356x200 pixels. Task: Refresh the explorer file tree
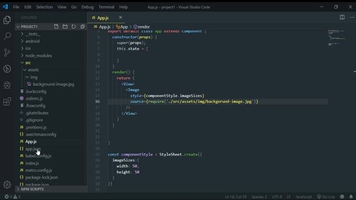point(73,27)
